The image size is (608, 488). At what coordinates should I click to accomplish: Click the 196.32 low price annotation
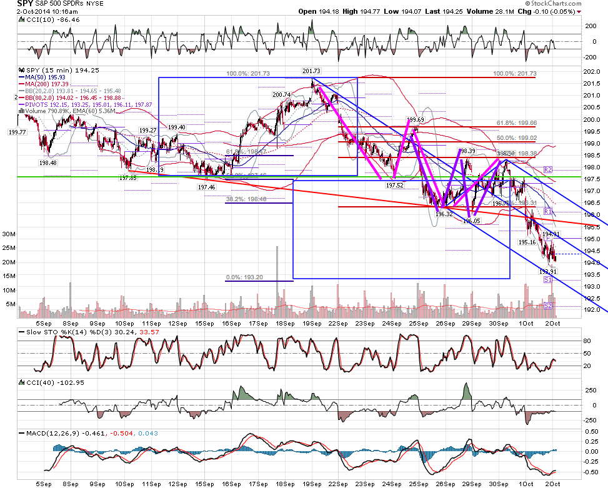tap(444, 214)
